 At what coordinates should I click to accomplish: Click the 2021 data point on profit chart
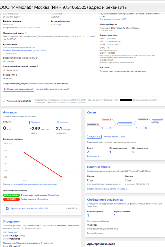tap(61, 177)
